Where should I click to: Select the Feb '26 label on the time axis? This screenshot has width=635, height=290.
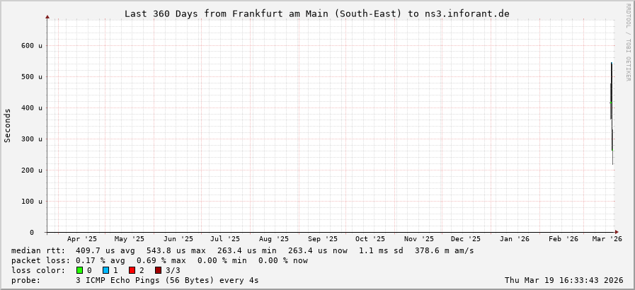tap(564, 240)
